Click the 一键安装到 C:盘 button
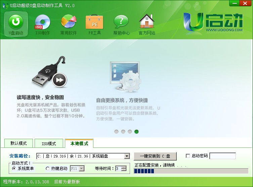Screen dimensions: 253x187 coord(155,156)
